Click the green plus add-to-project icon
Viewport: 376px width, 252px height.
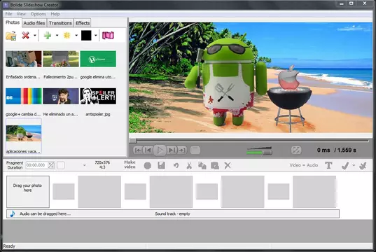tap(48, 36)
